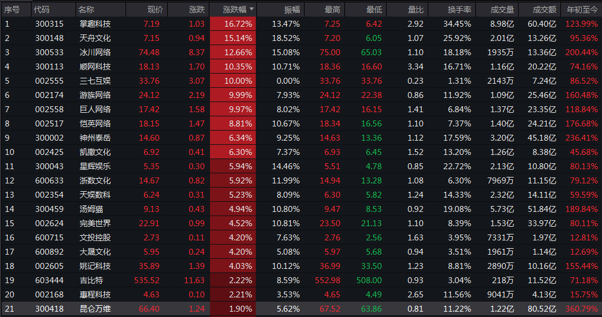Click turnover amount 60.40亿
Image resolution: width=602 pixels, height=317 pixels.
[542, 24]
